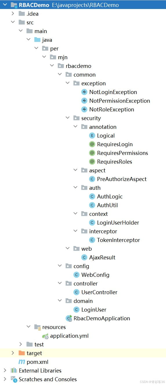The image size is (166, 385).
Task: Expand the .idea folder
Action: 12,14
